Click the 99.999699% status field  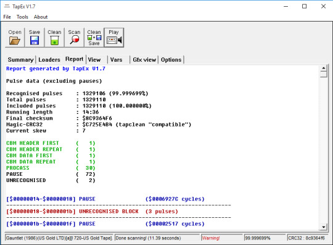[x=265, y=238]
